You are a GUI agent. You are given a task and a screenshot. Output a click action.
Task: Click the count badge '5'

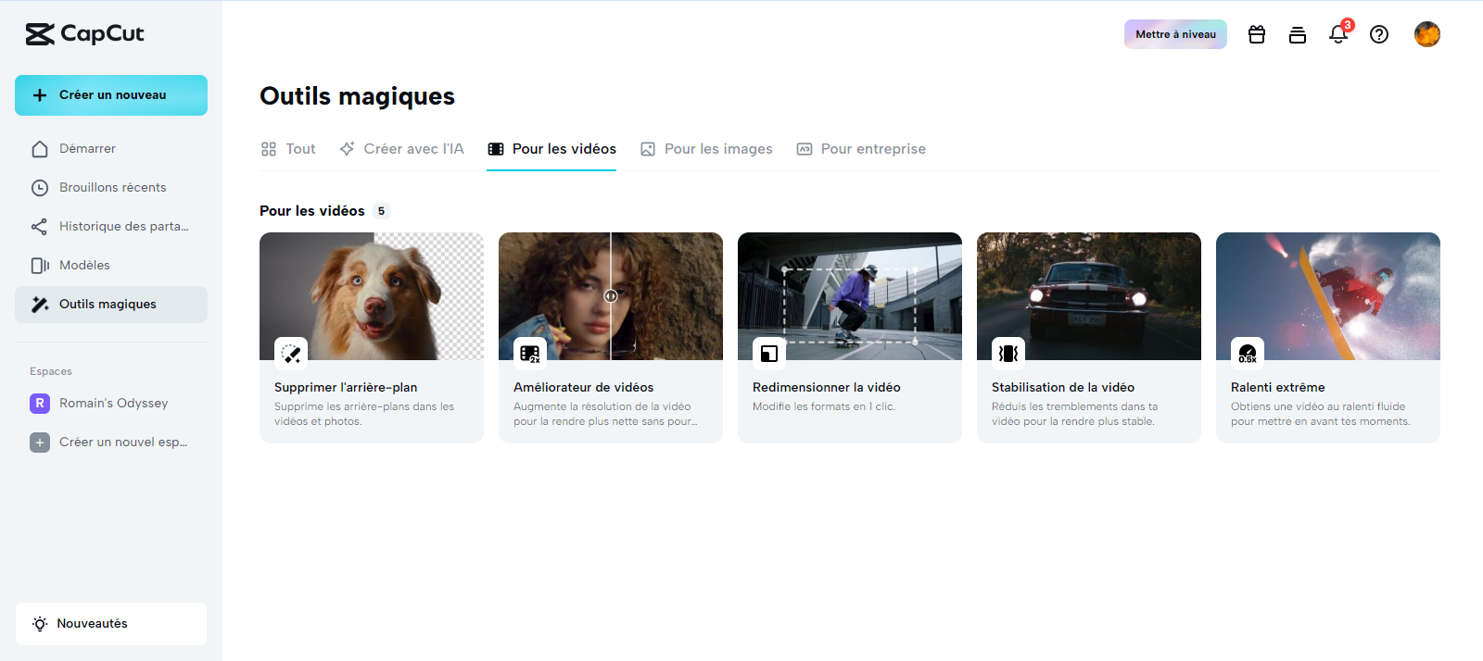click(381, 211)
